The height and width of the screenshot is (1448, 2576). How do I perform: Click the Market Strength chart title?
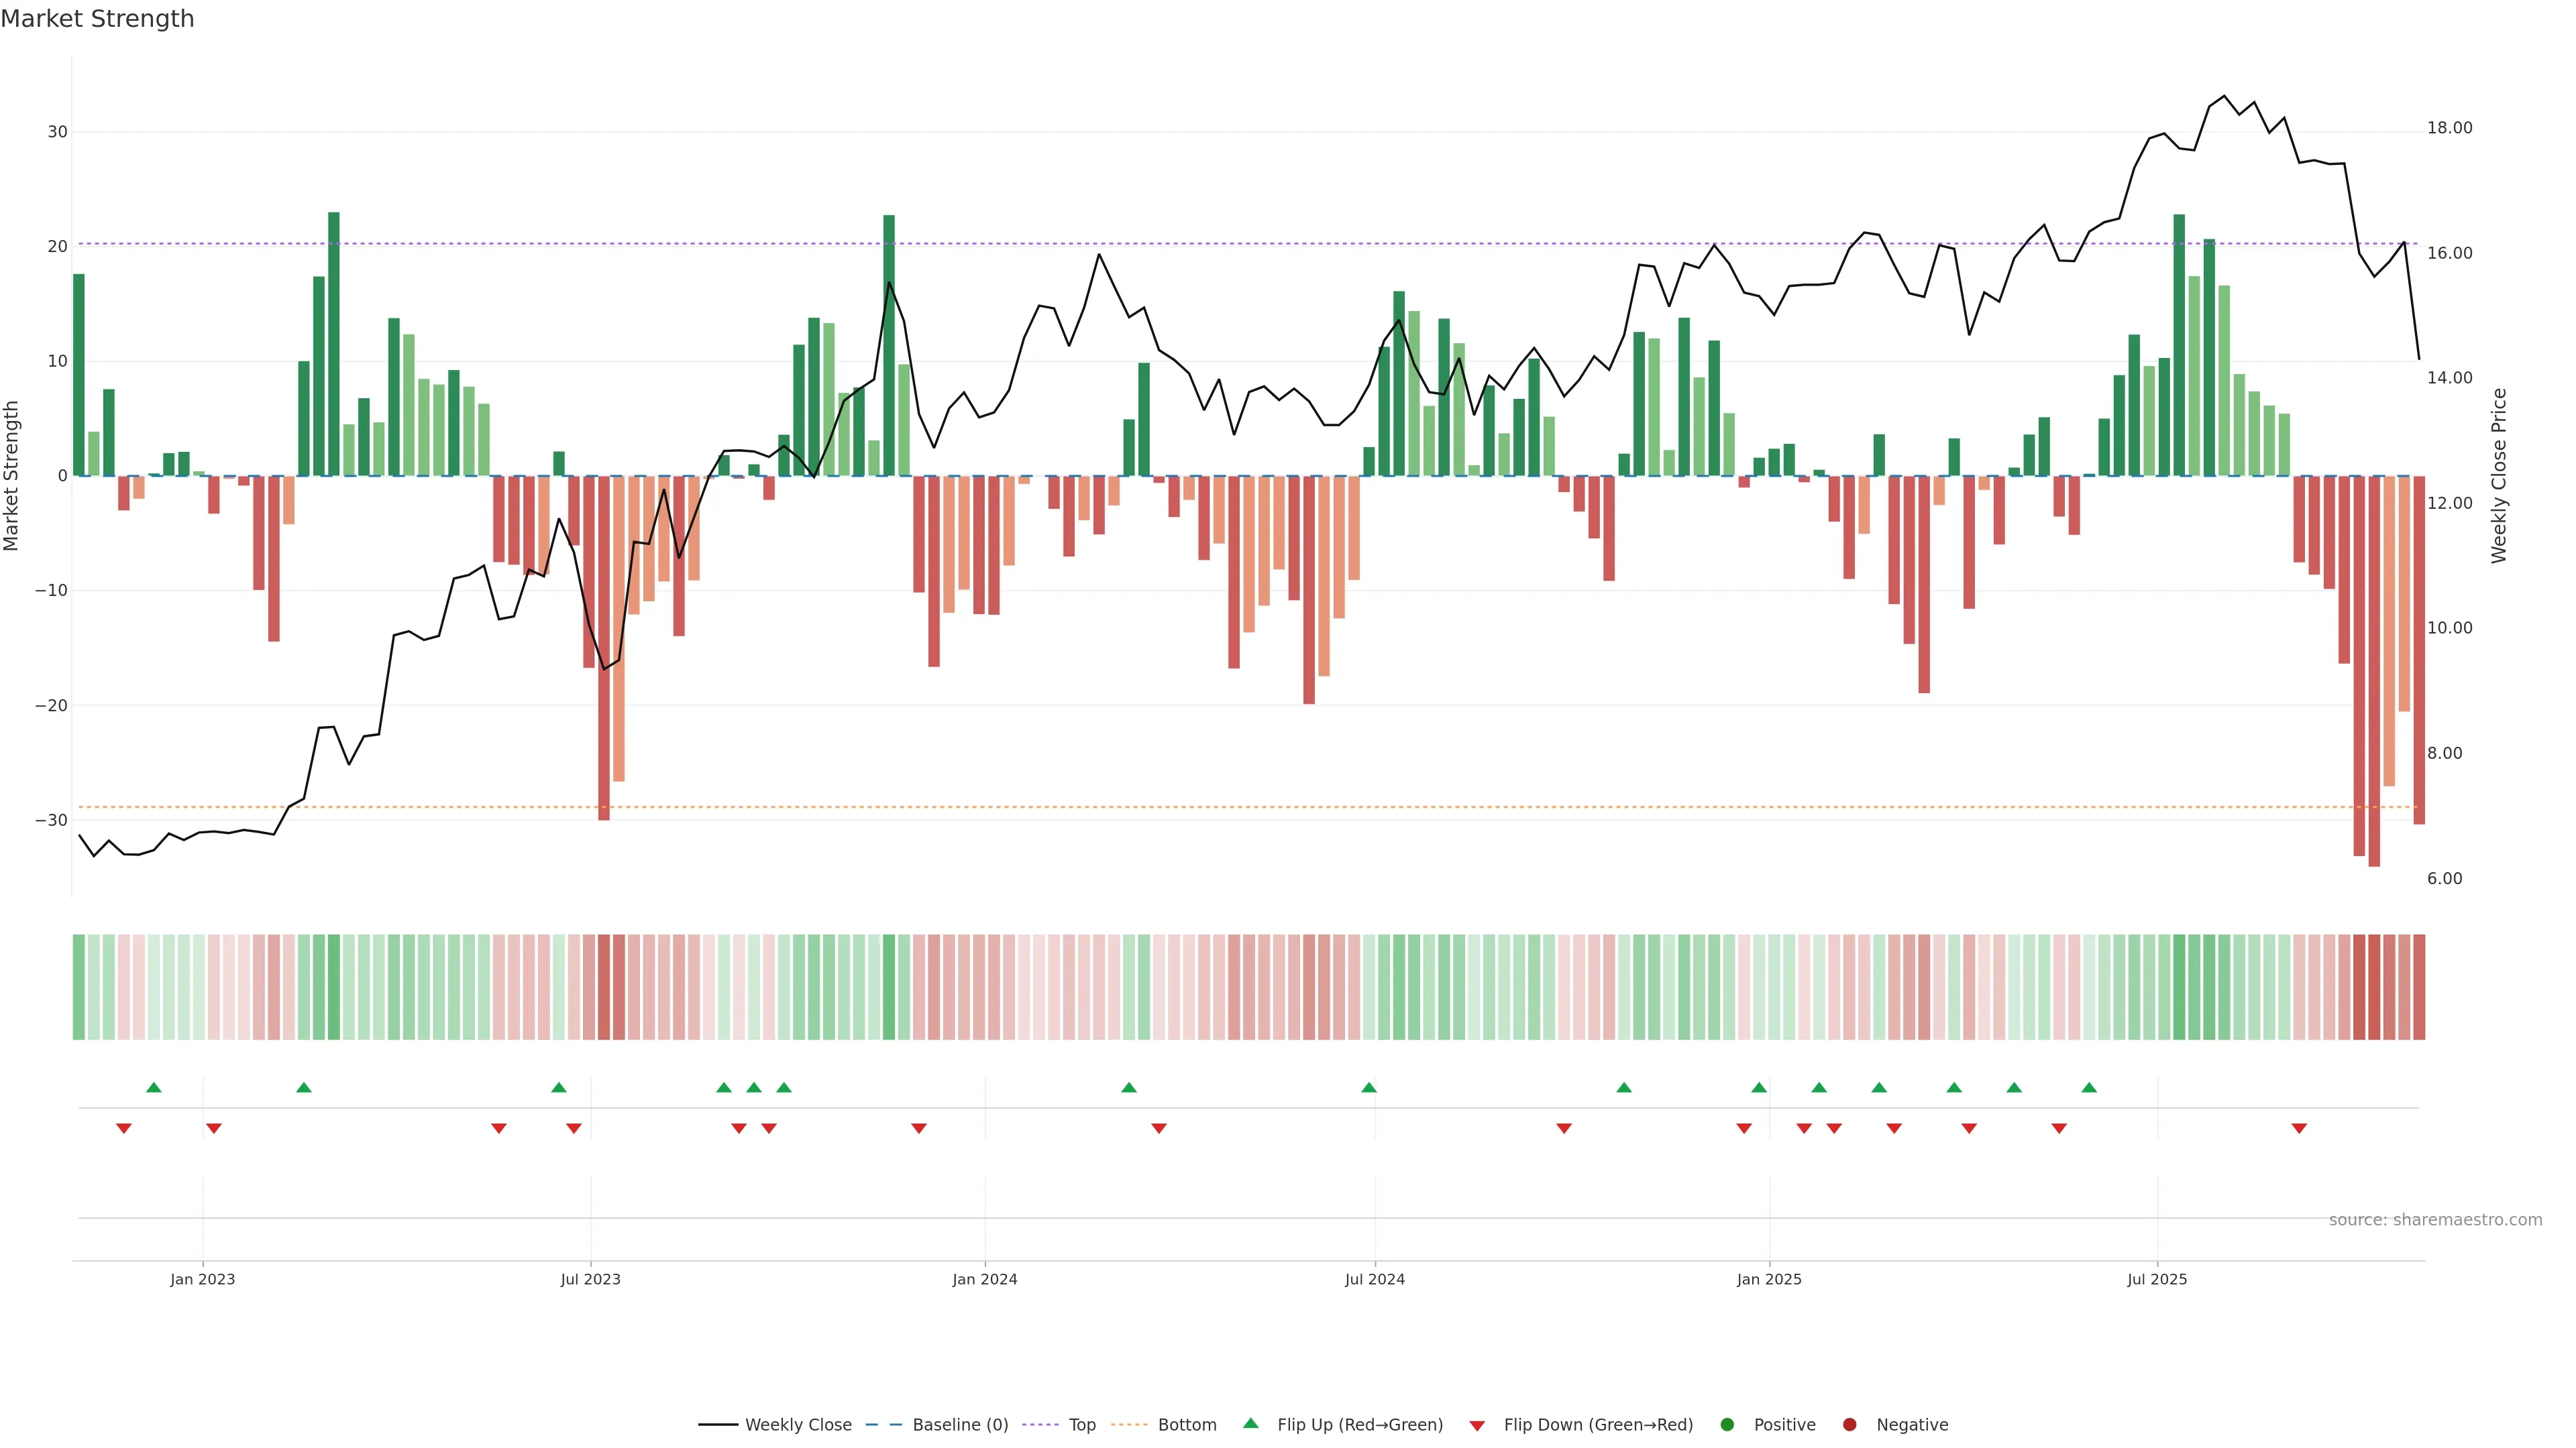pos(97,19)
